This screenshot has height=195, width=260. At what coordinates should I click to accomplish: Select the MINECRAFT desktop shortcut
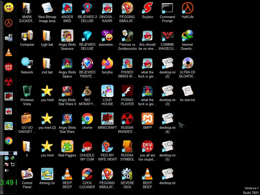coord(107,121)
